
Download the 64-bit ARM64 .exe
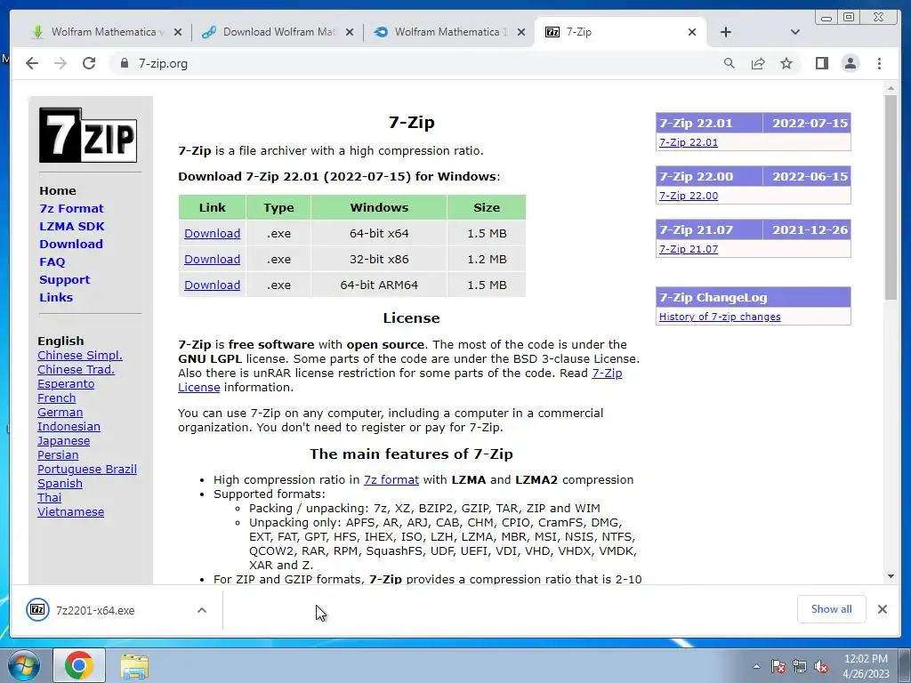point(212,285)
